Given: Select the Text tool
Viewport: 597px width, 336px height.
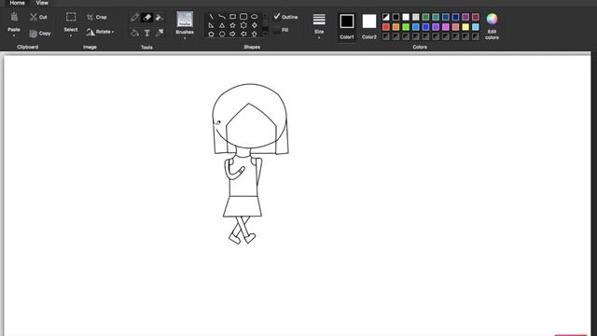Looking at the screenshot, I should coord(147,34).
